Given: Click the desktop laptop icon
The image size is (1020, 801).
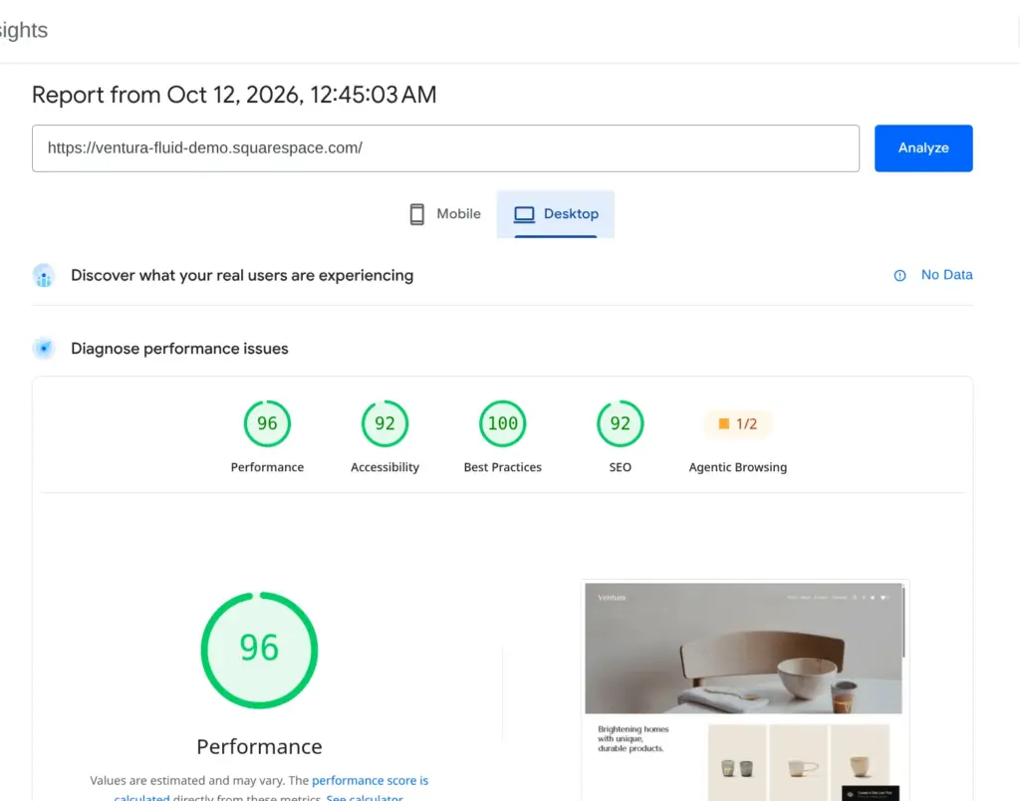Looking at the screenshot, I should point(524,214).
